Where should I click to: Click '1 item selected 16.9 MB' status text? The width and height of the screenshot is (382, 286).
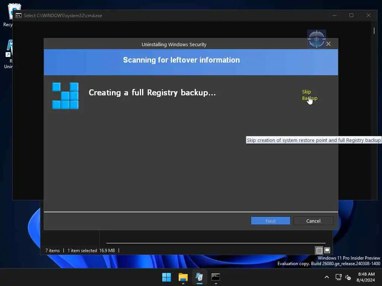91,251
